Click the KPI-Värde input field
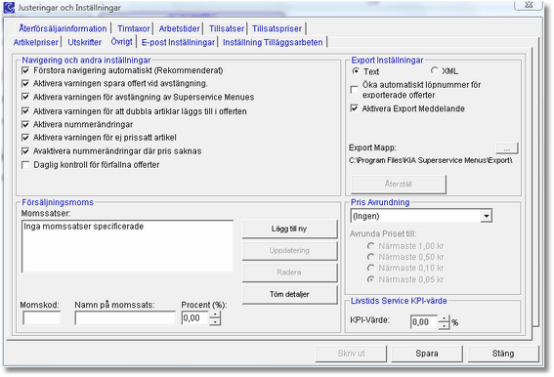This screenshot has width=554, height=377. [424, 322]
